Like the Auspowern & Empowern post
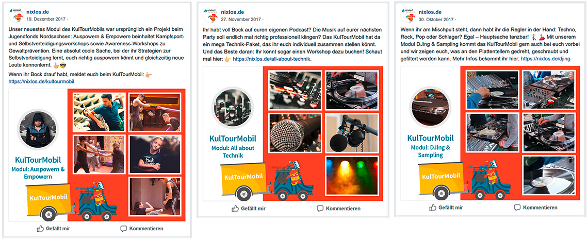 coord(53,229)
